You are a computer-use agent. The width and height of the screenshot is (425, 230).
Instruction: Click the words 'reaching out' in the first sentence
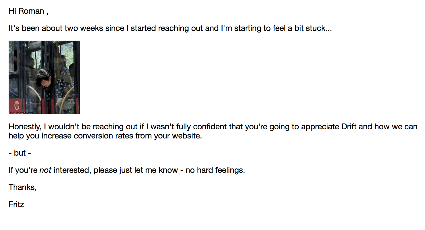[x=181, y=28]
